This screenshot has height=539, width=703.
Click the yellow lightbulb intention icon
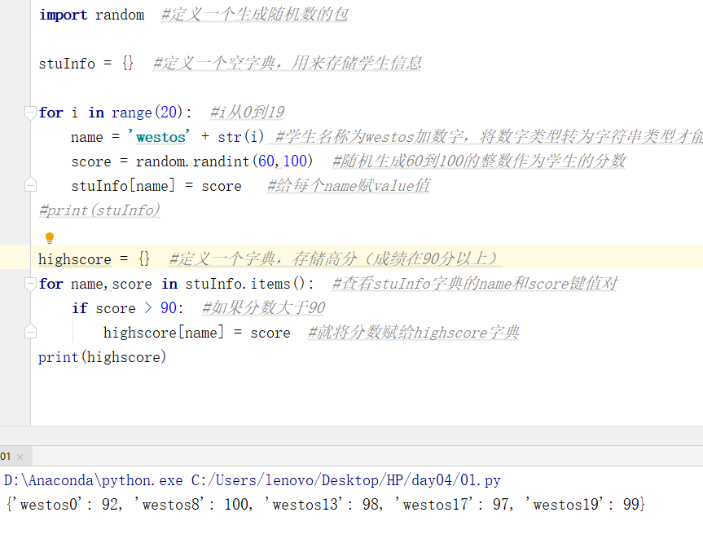click(50, 237)
